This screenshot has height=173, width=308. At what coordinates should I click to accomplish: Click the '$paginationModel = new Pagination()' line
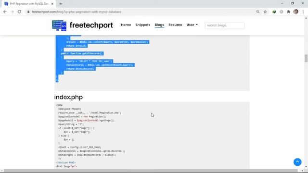coord(82,116)
